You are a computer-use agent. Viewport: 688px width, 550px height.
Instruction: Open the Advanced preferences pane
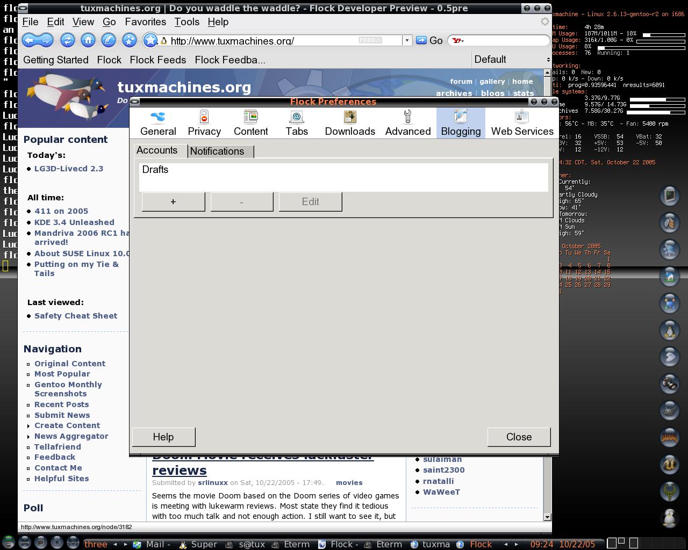[408, 123]
